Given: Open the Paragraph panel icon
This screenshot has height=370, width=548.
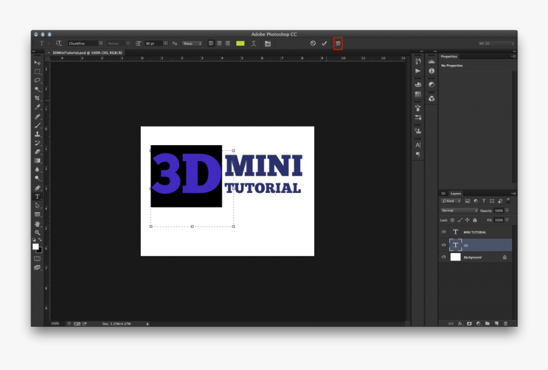Looking at the screenshot, I should (x=418, y=154).
